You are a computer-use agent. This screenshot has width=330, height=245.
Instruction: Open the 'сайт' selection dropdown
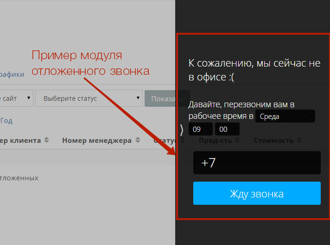(16, 98)
